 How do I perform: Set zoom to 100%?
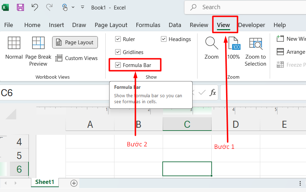233,48
